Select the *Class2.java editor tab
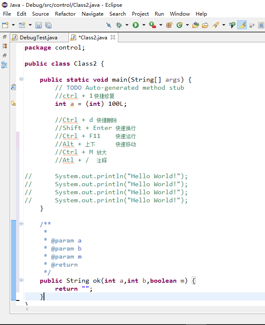This screenshot has height=325, width=265. pos(93,38)
